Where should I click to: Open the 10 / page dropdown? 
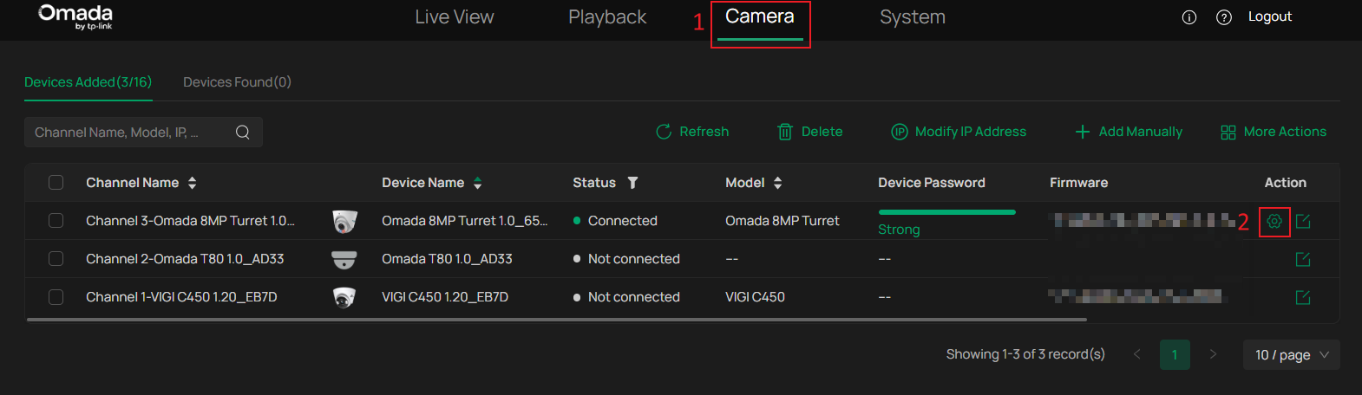(1292, 355)
